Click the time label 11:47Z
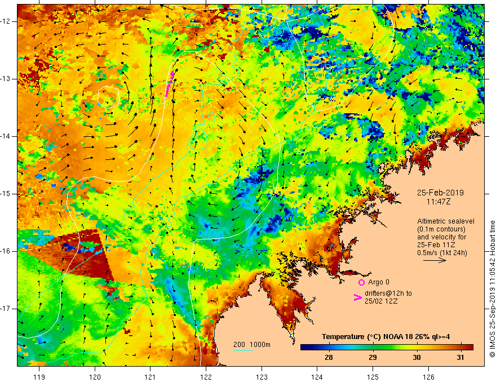The image size is (496, 383). (438, 201)
